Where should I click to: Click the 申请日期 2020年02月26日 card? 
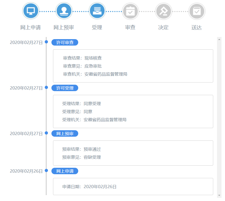(133, 187)
